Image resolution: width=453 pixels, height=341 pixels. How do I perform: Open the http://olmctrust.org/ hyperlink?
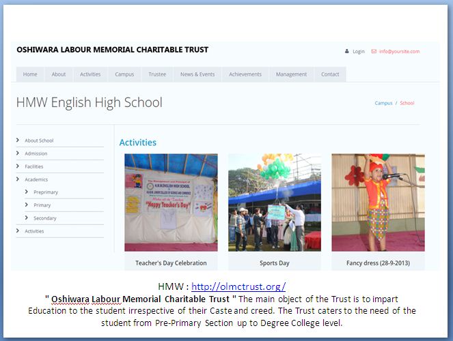tap(238, 286)
